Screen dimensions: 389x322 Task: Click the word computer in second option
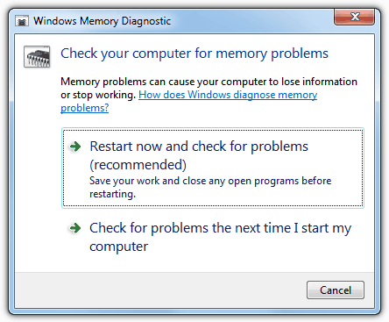click(118, 247)
